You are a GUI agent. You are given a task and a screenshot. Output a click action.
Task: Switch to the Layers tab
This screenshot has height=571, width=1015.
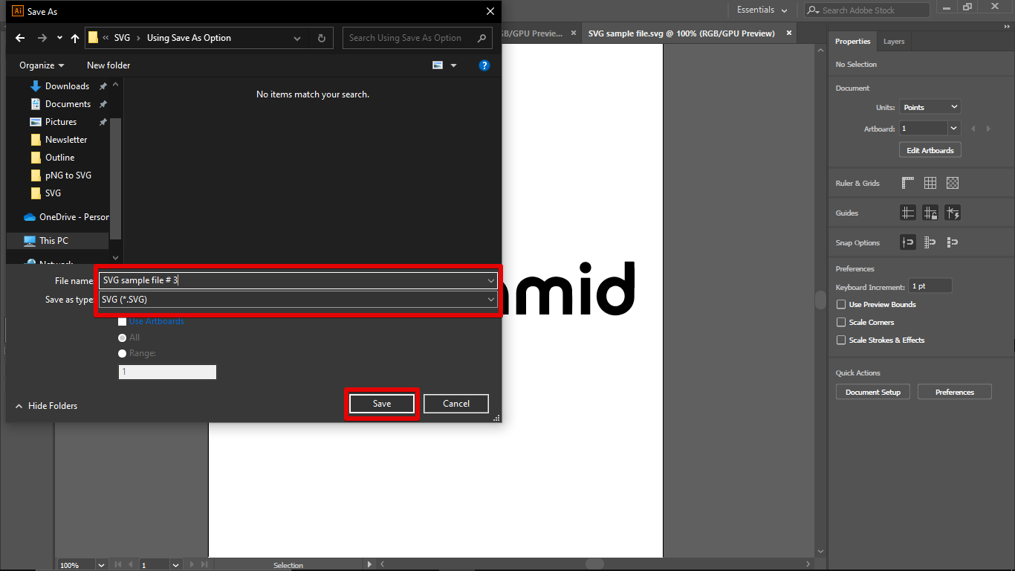tap(894, 42)
